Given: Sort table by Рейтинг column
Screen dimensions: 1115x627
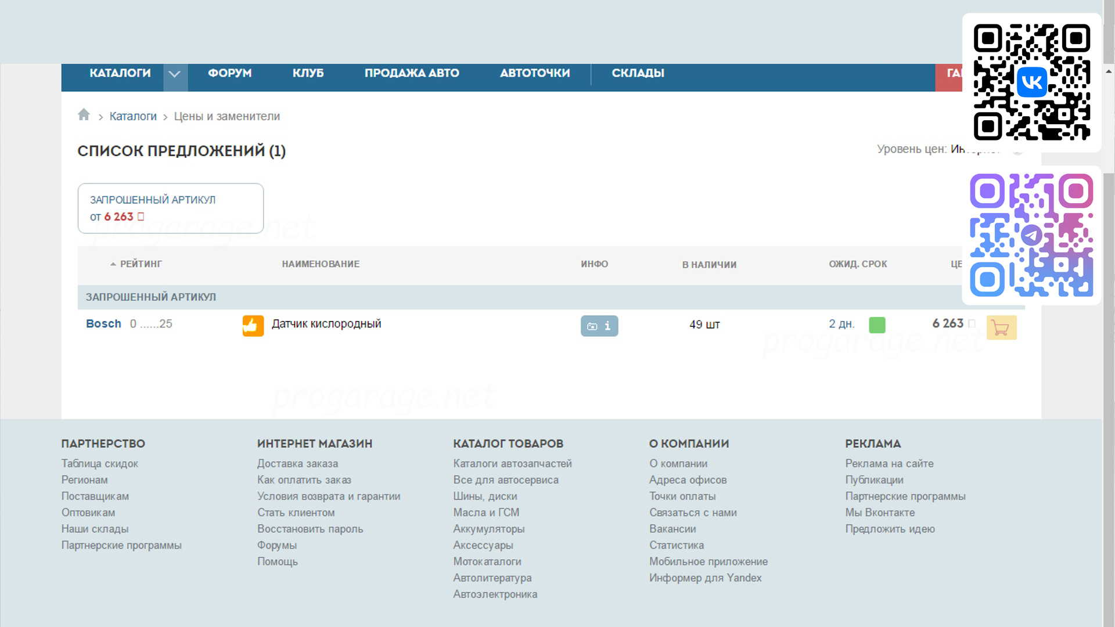Looking at the screenshot, I should coord(140,264).
